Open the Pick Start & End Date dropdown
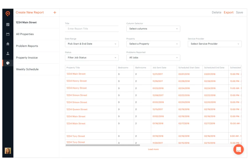The height and width of the screenshot is (166, 249). pyautogui.click(x=92, y=44)
